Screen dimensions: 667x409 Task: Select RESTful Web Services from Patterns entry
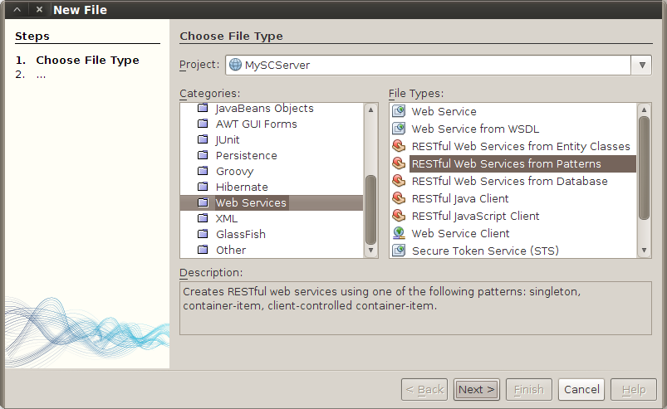click(x=506, y=163)
